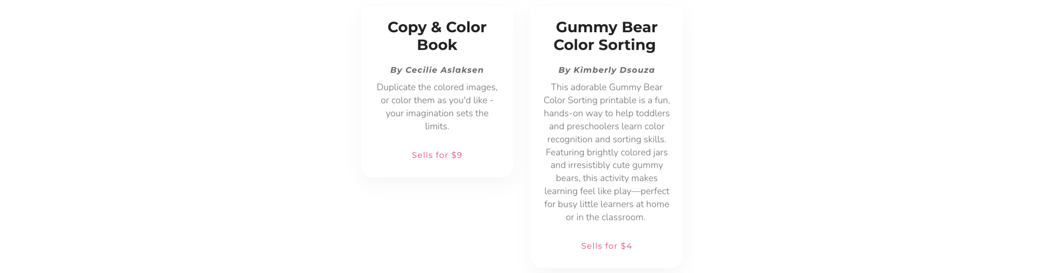Click the line 'Featuring brightly colored jars'
Screen dimensions: 1044x273
pos(606,152)
